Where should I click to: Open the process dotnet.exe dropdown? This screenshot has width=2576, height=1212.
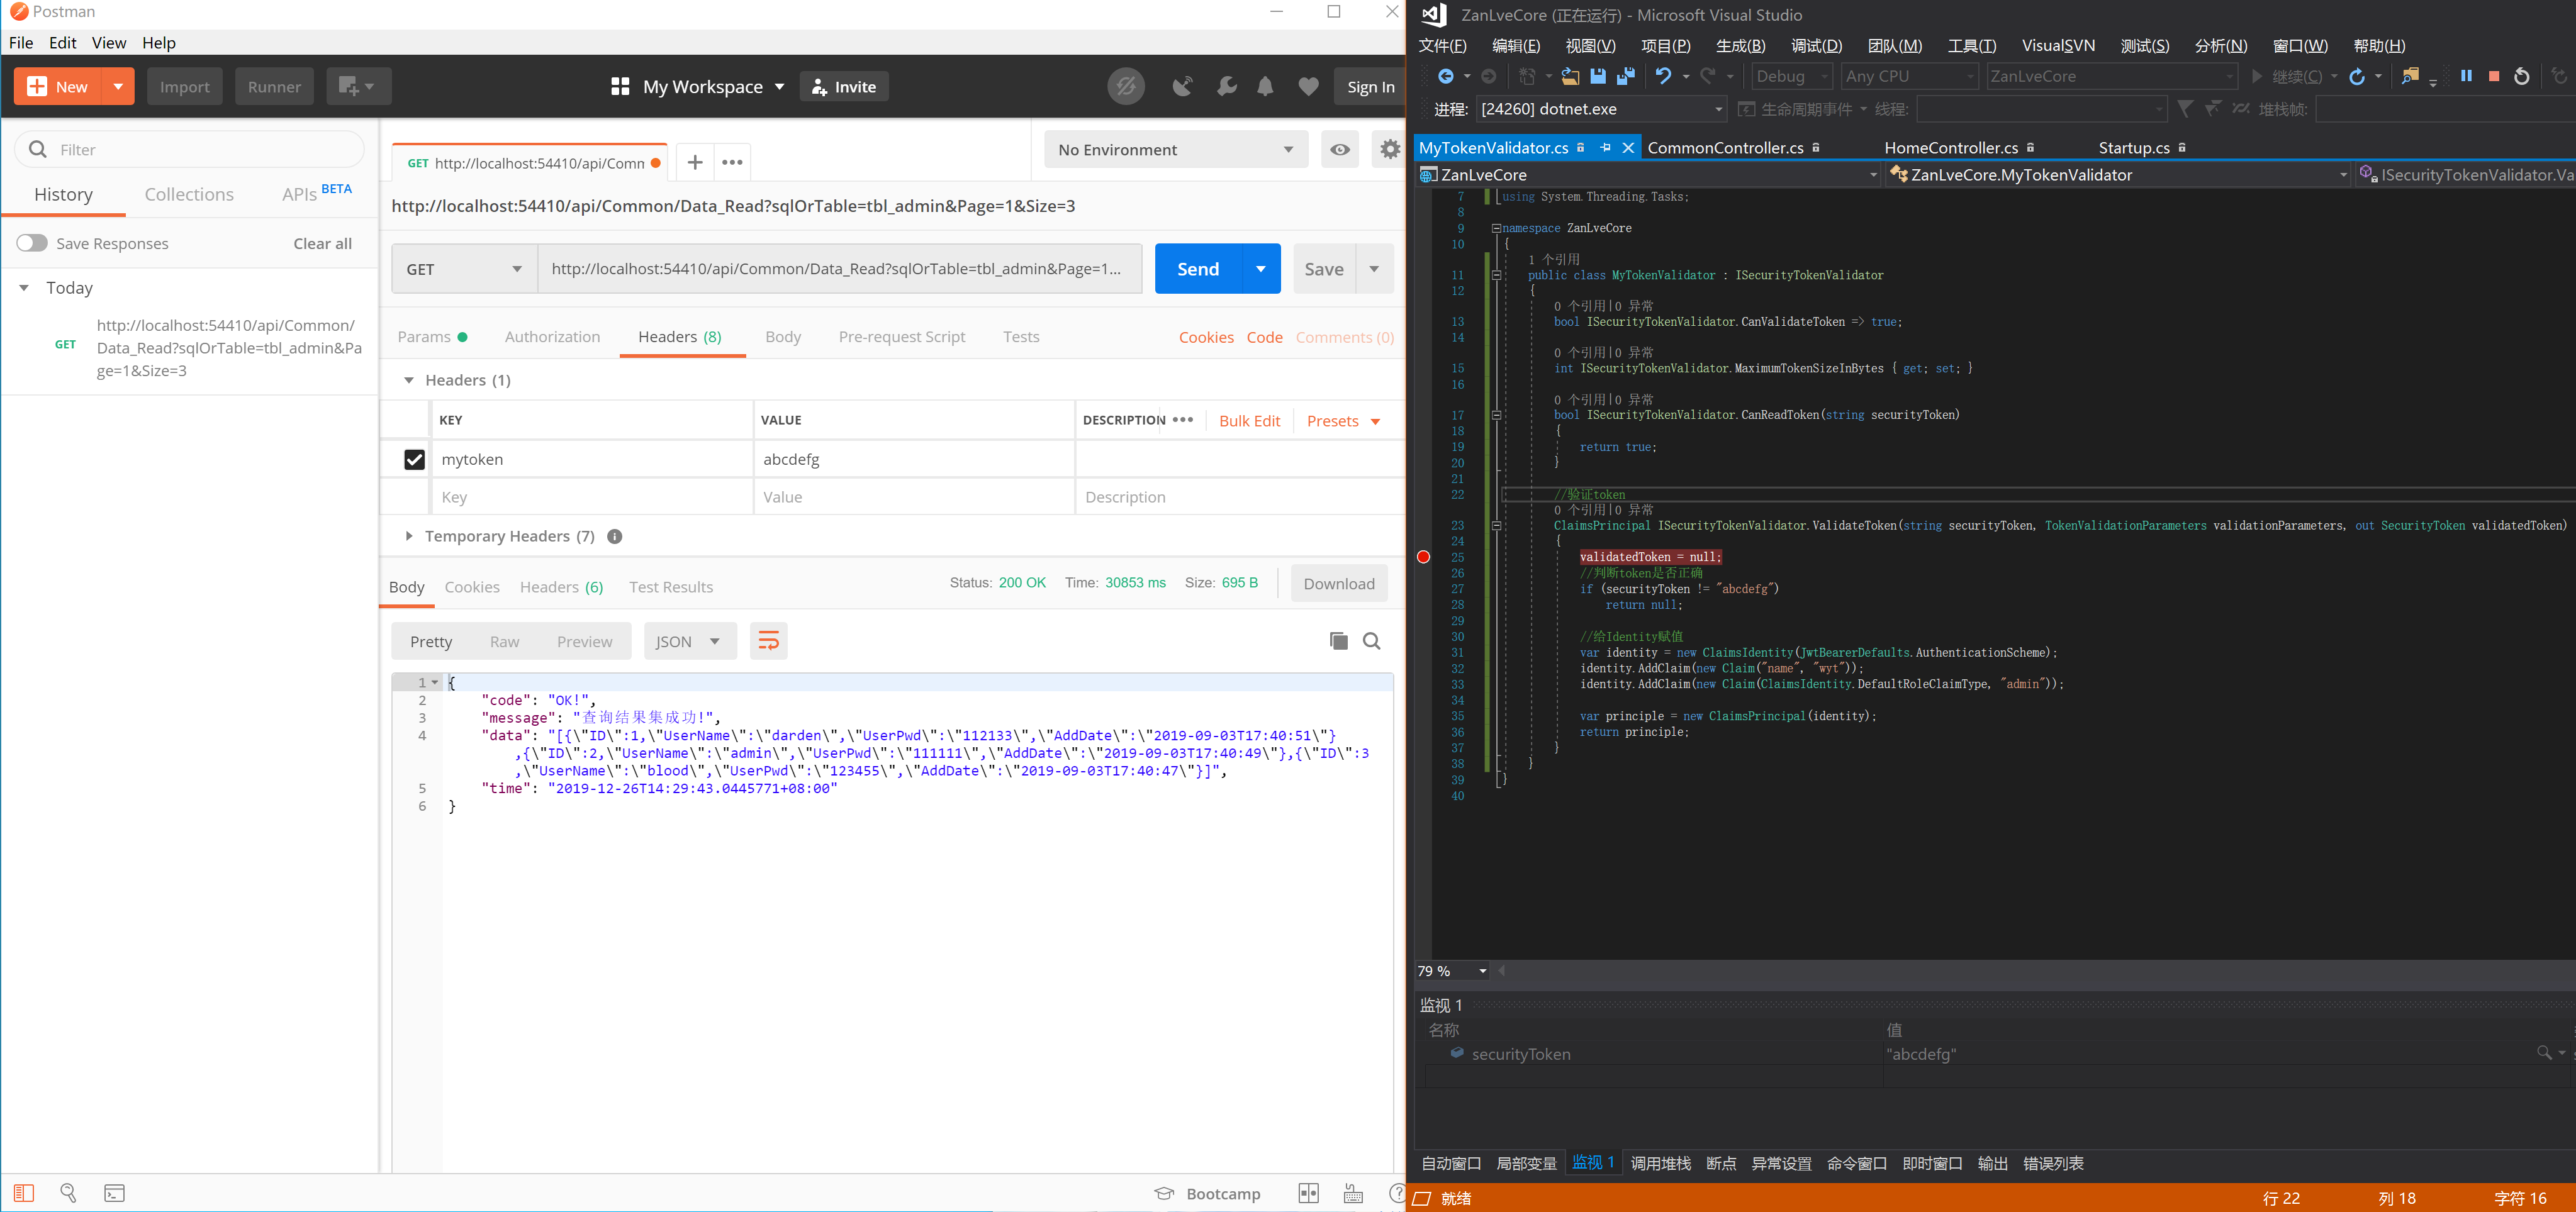[1602, 109]
